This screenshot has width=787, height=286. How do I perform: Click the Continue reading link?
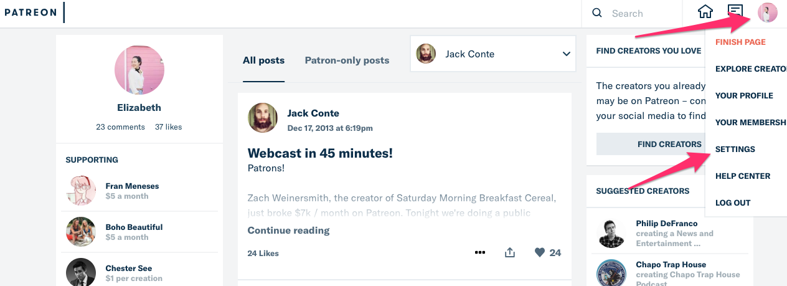[x=288, y=231]
